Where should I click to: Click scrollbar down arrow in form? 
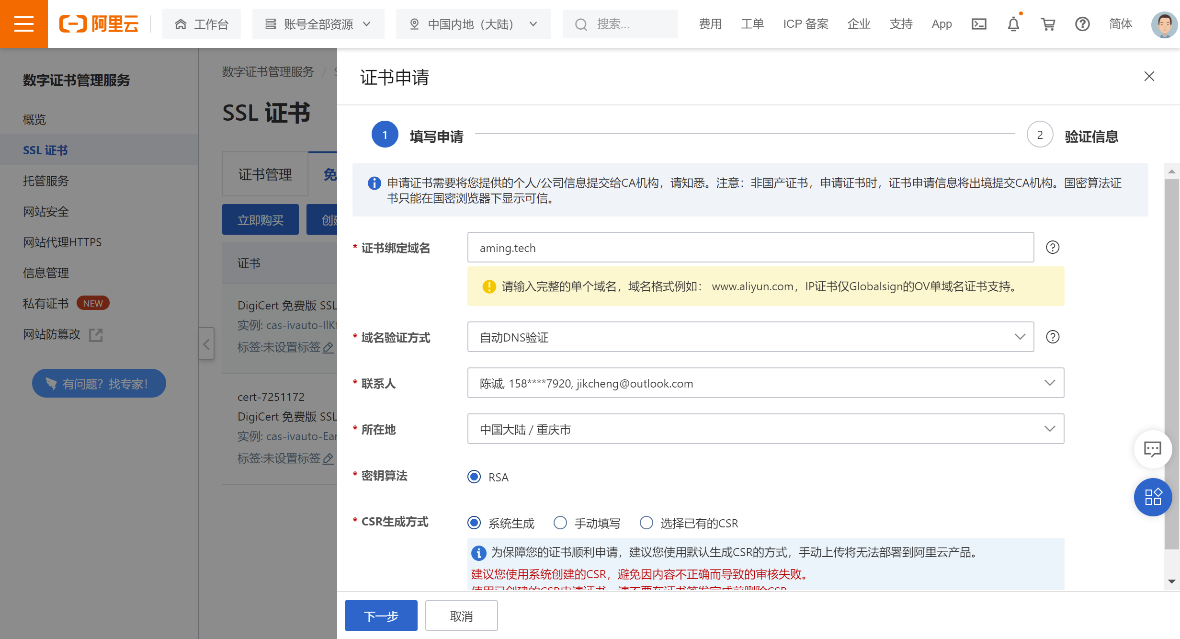coord(1172,582)
